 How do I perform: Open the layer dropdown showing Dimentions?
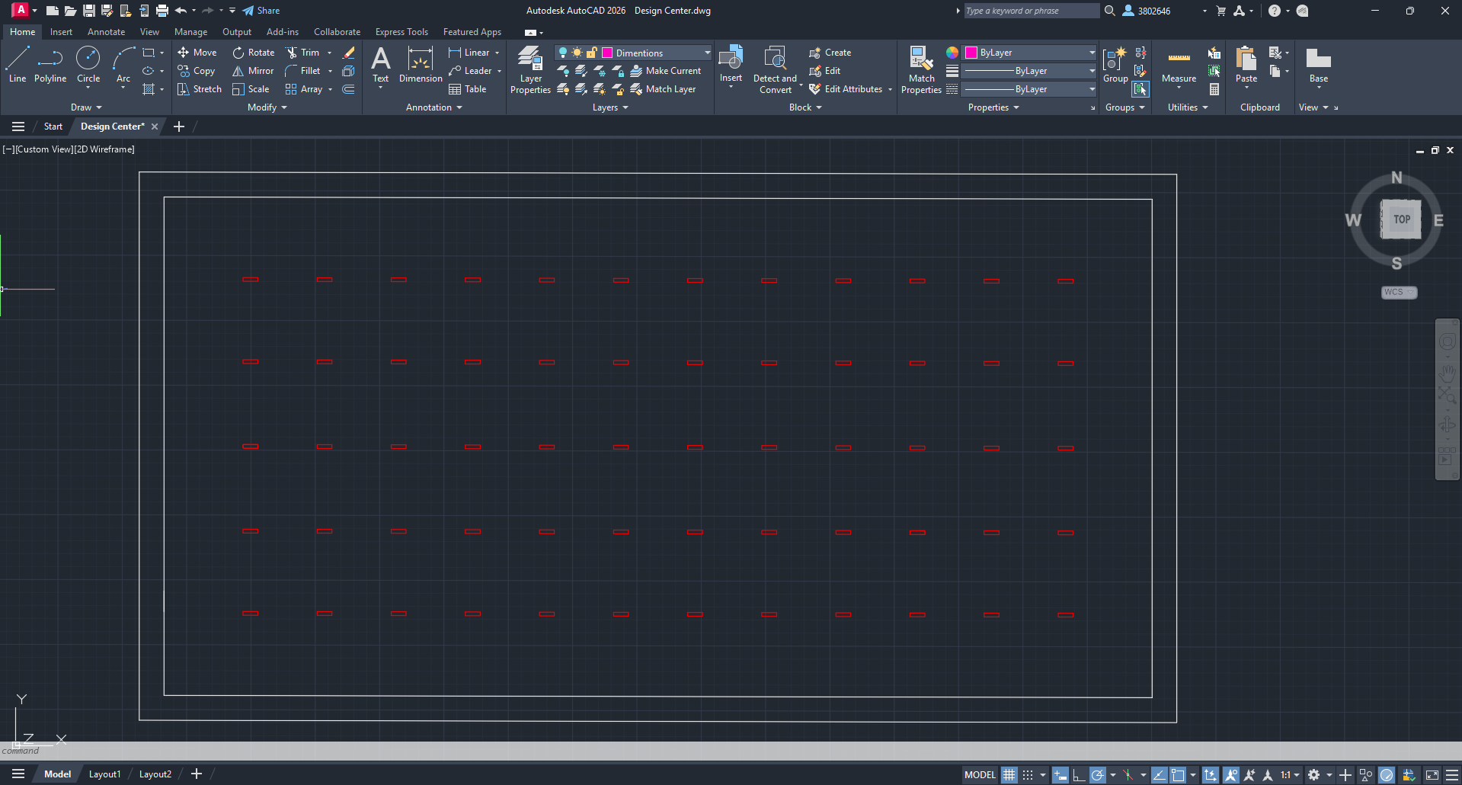[633, 53]
